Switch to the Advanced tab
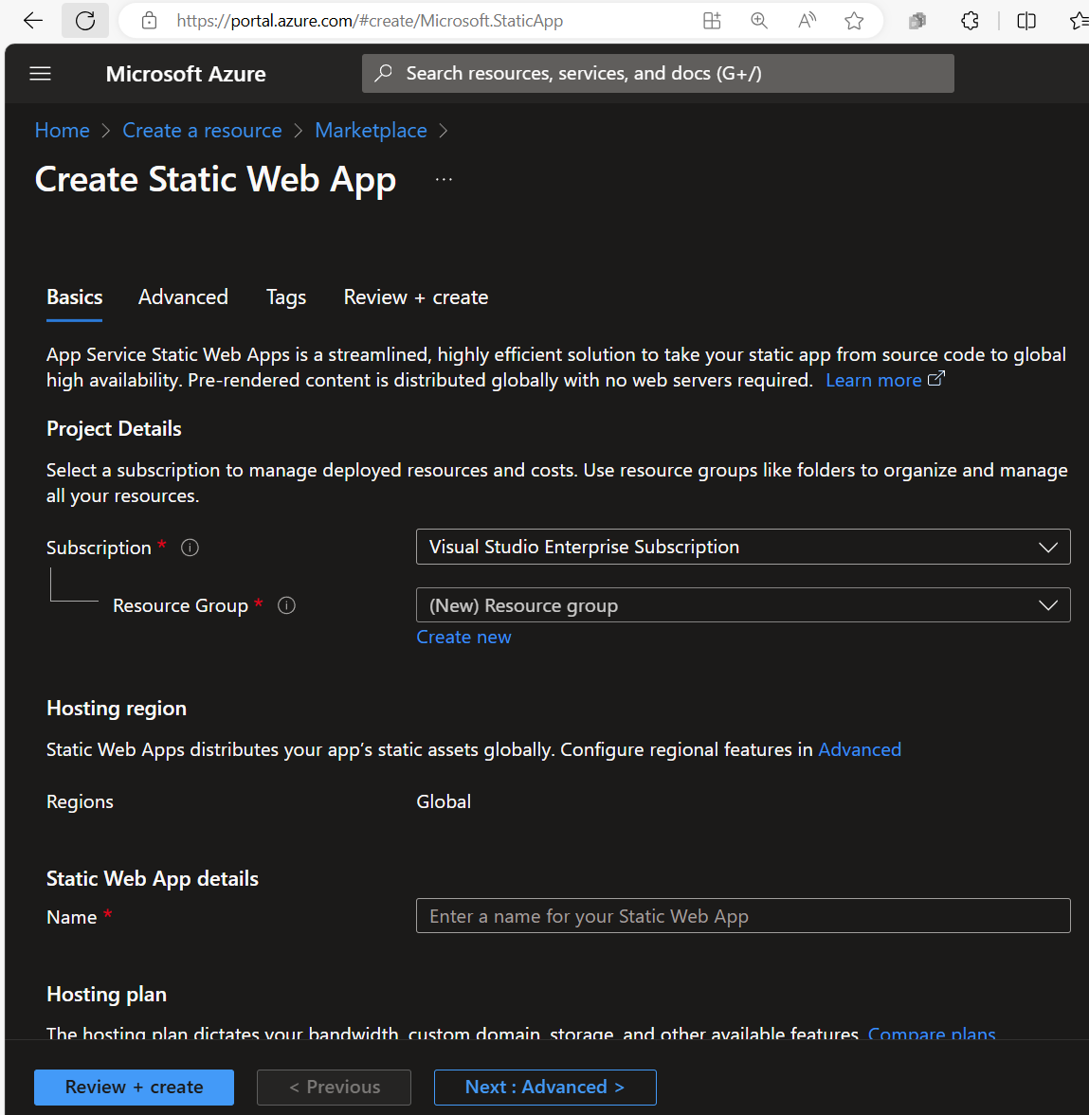The width and height of the screenshot is (1089, 1115). click(x=183, y=297)
